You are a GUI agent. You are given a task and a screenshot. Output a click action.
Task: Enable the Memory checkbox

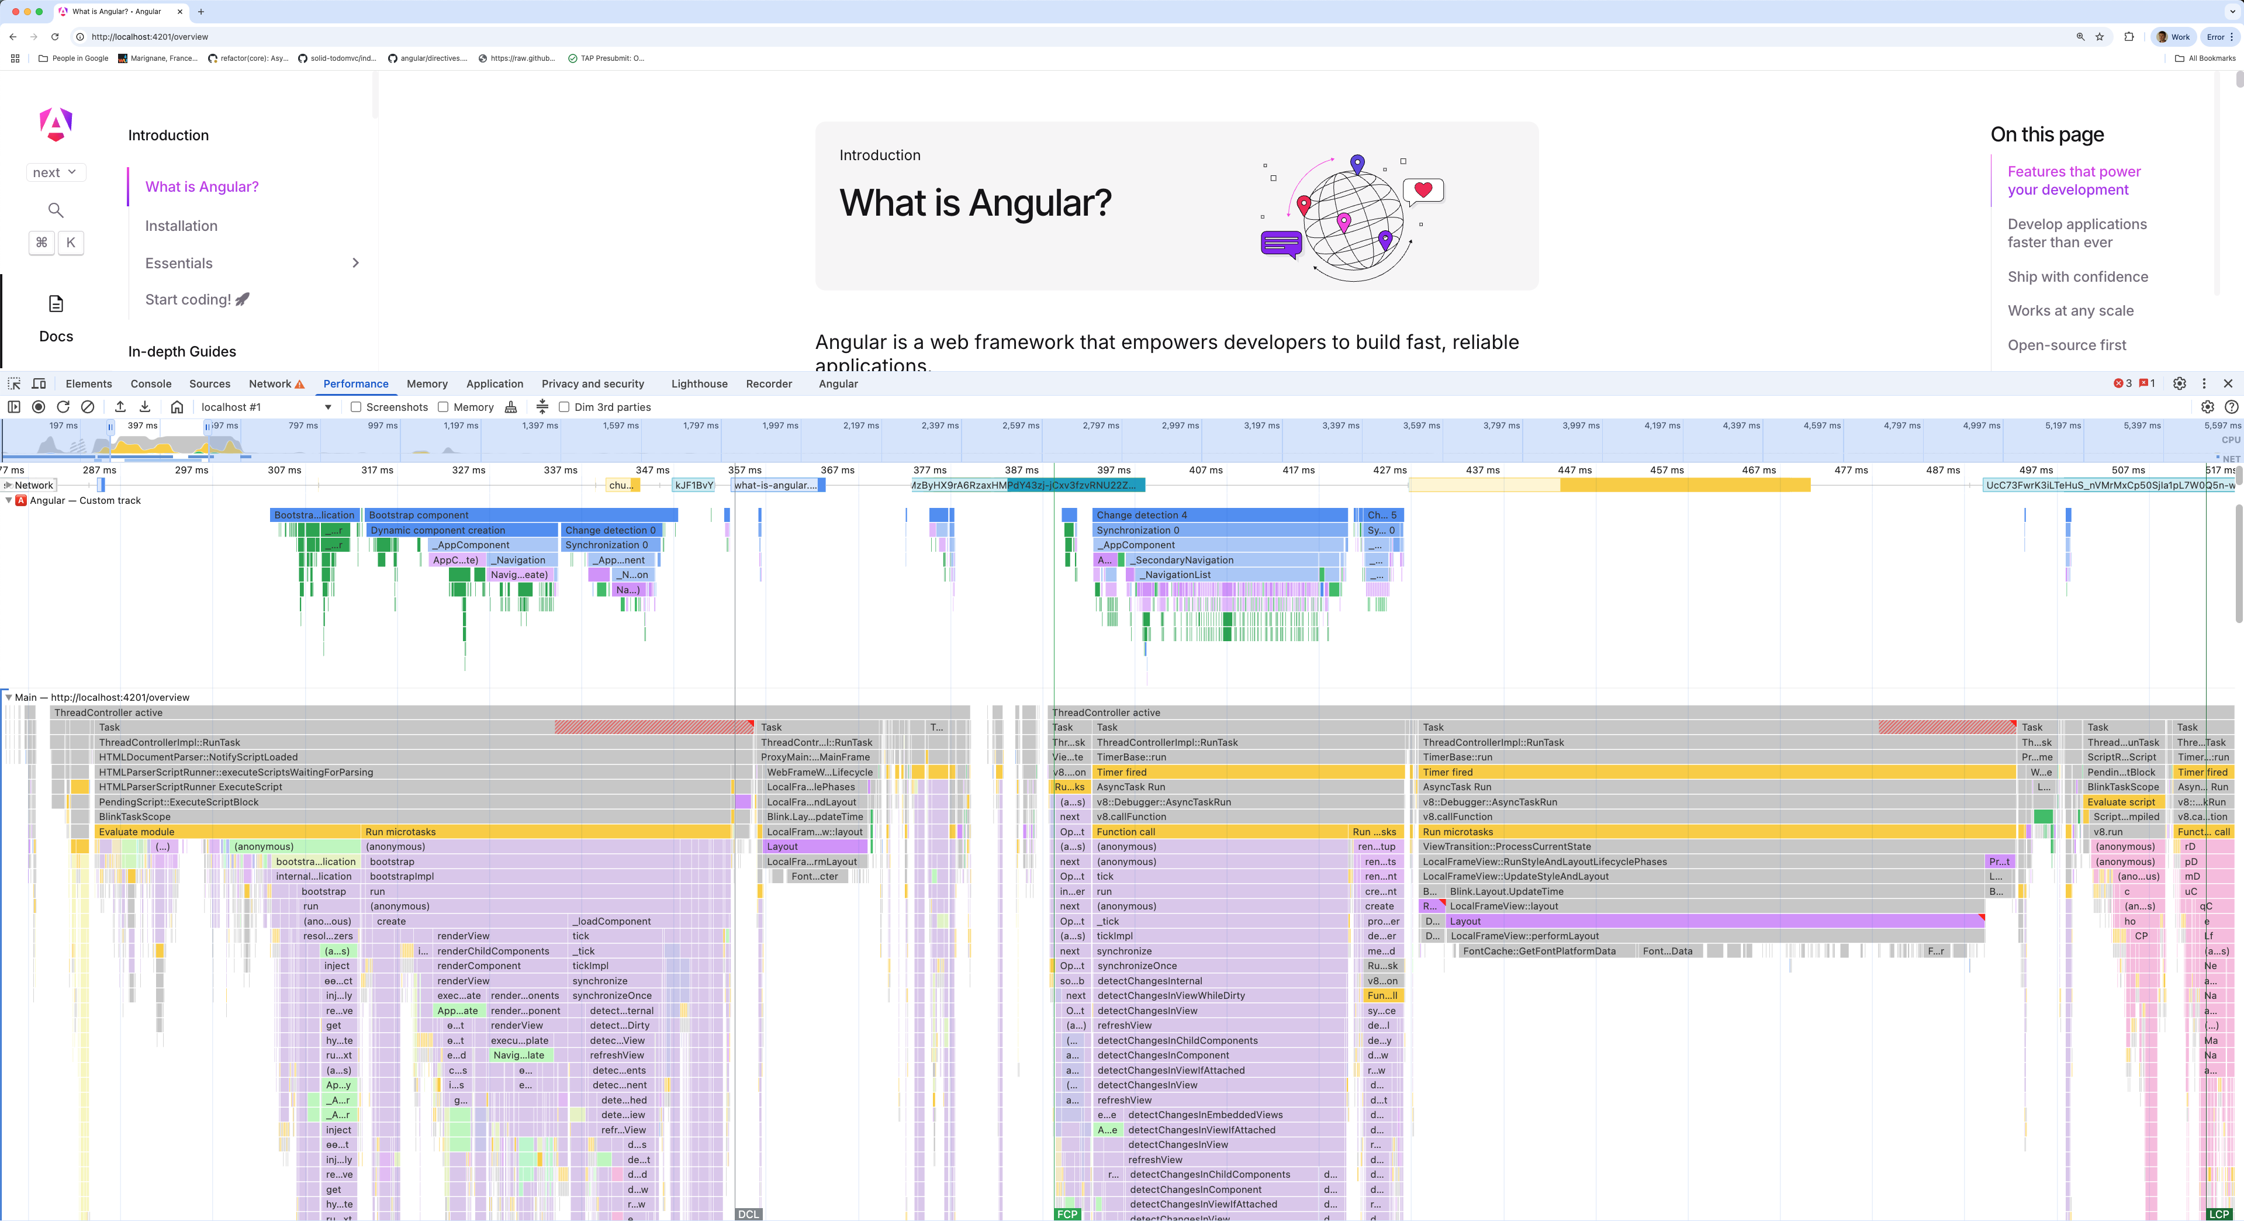click(442, 407)
